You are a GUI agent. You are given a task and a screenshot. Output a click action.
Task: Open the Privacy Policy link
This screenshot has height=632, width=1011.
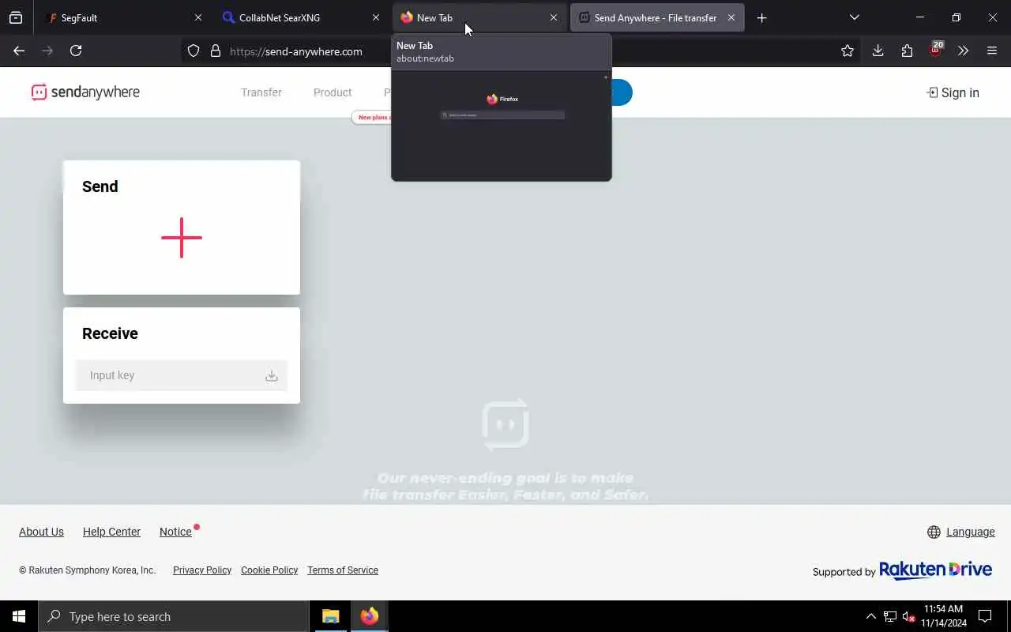pos(202,570)
